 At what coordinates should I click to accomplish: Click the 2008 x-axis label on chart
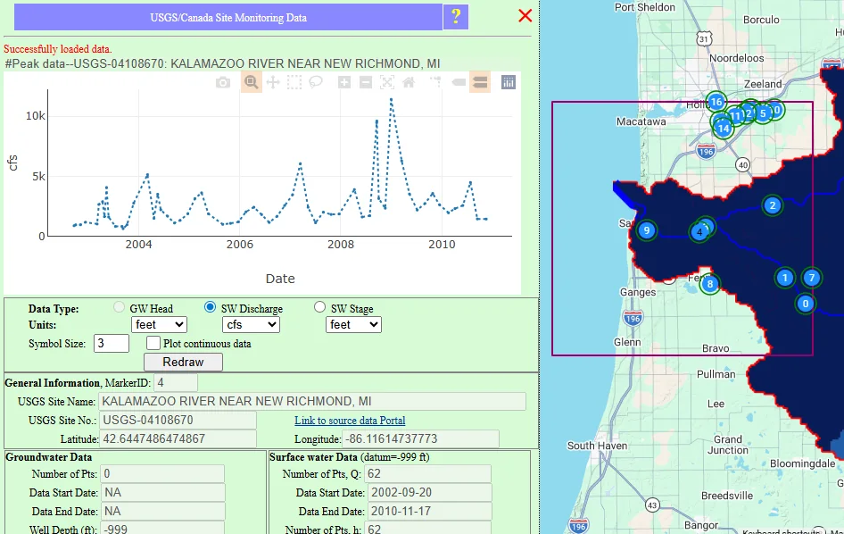tap(341, 245)
